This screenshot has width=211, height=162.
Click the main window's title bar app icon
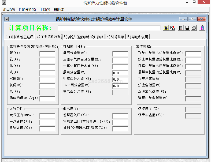click(3, 3)
